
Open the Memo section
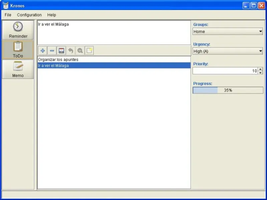(x=18, y=69)
